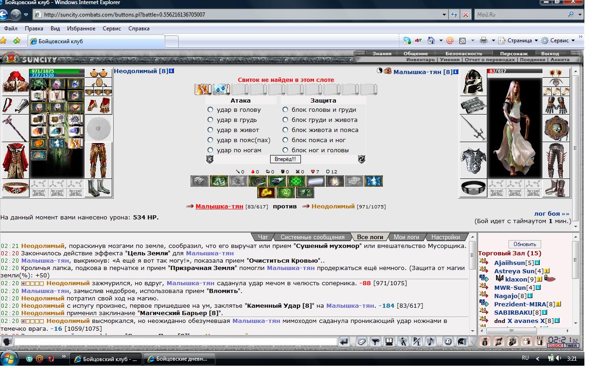This screenshot has width=589, height=368.
Task: Switch to the Чат tab
Action: pyautogui.click(x=263, y=237)
